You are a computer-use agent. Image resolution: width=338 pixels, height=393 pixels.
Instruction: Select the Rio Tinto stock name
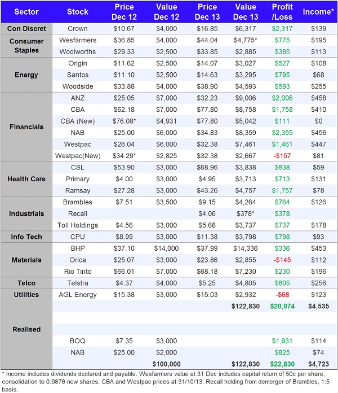tap(78, 270)
